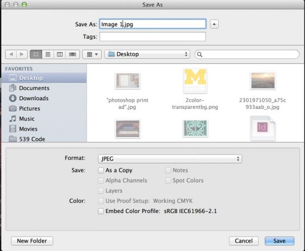This screenshot has width=305, height=251.
Task: Select Desktop in Favorites sidebar
Action: [44, 78]
